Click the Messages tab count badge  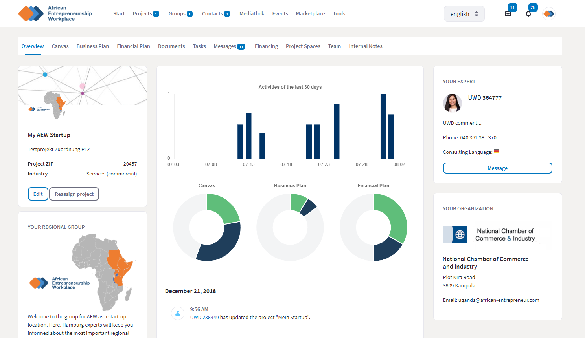click(241, 47)
